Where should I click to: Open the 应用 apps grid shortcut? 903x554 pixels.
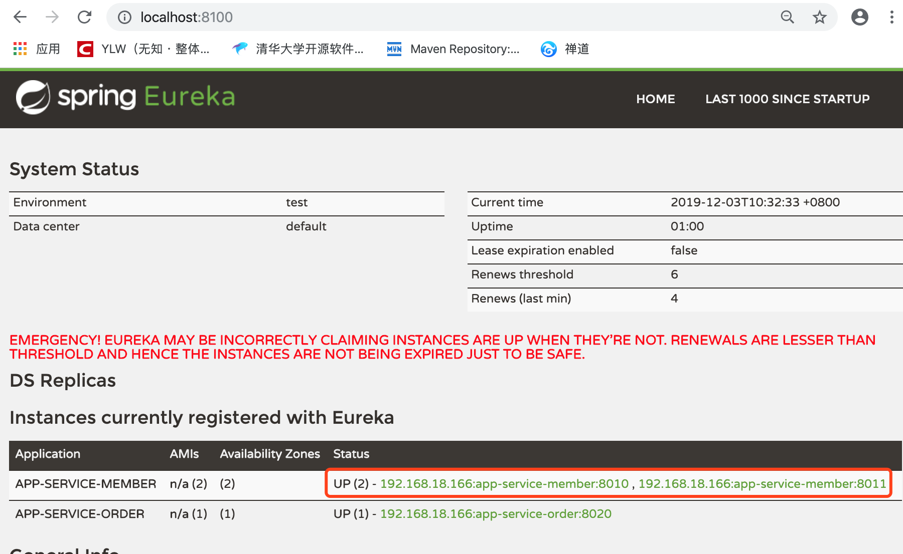click(x=37, y=49)
